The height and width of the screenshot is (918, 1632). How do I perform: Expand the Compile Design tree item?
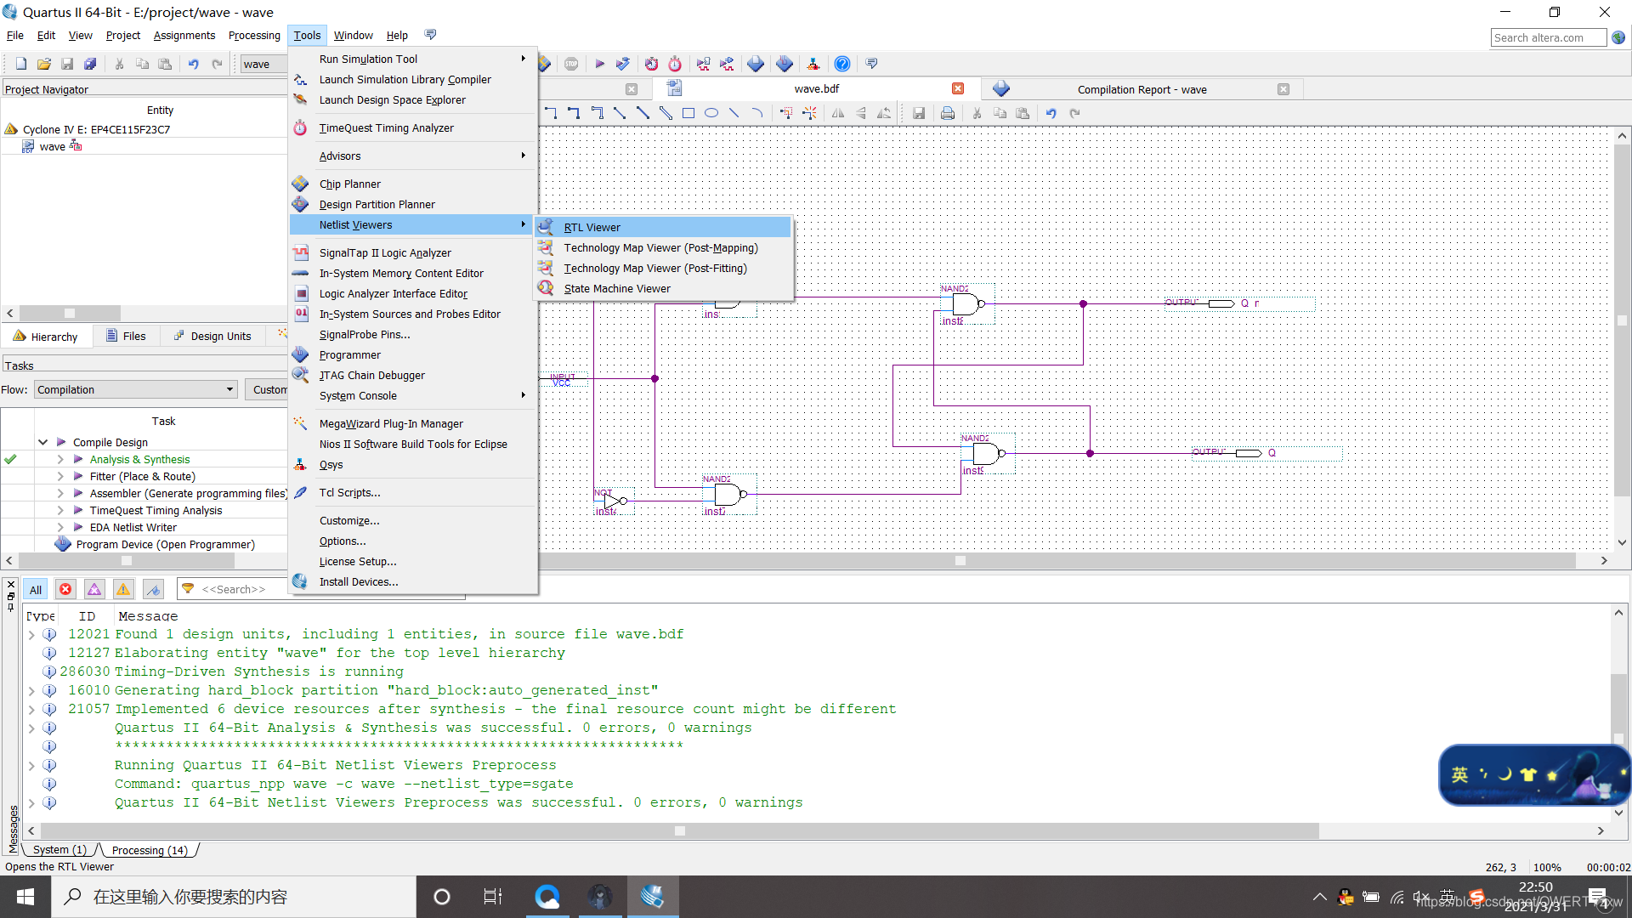point(42,442)
